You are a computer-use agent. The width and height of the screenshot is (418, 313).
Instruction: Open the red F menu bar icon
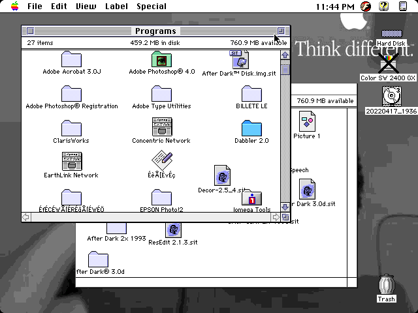[x=366, y=6]
